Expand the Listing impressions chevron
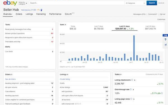168x105 pixels. [x=135, y=80]
